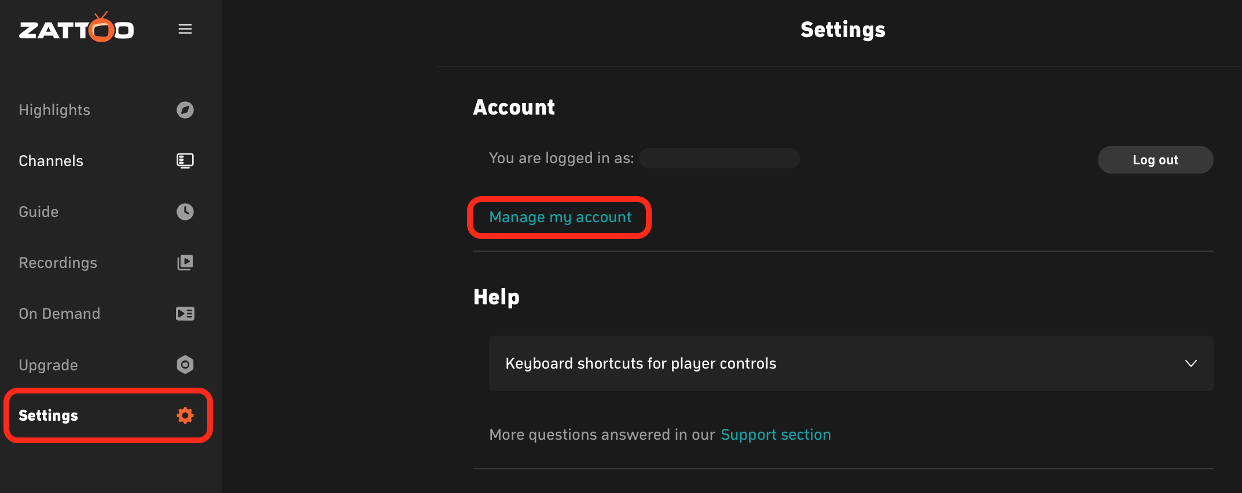Open the Recordings page
1242x493 pixels.
click(x=58, y=262)
